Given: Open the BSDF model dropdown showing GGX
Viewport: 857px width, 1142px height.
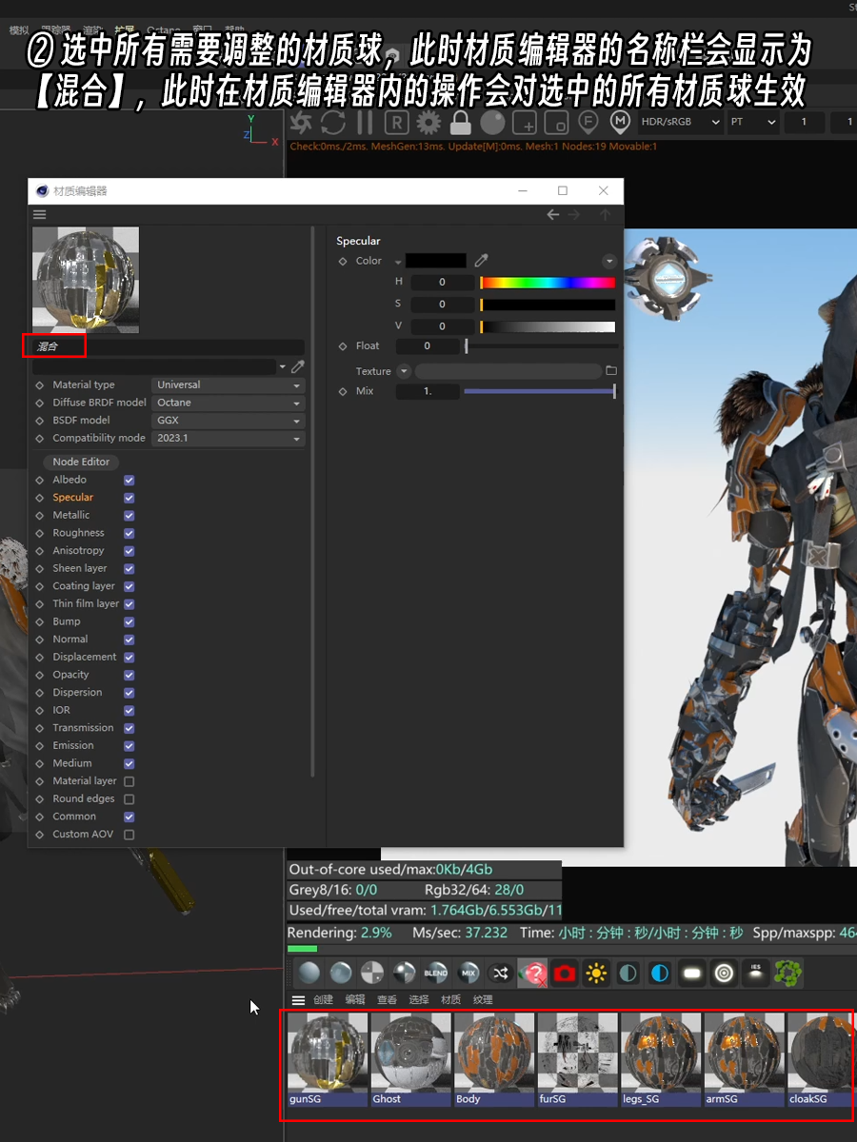Looking at the screenshot, I should (228, 421).
